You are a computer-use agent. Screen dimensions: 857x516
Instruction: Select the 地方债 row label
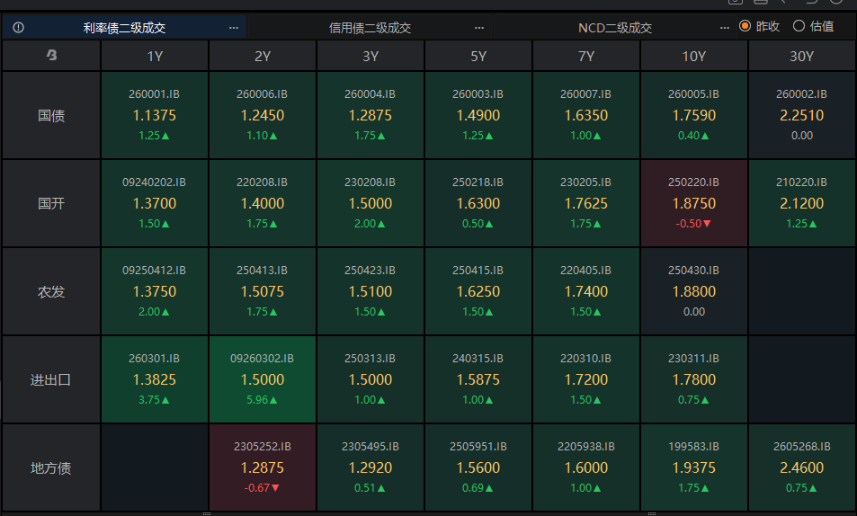[51, 467]
